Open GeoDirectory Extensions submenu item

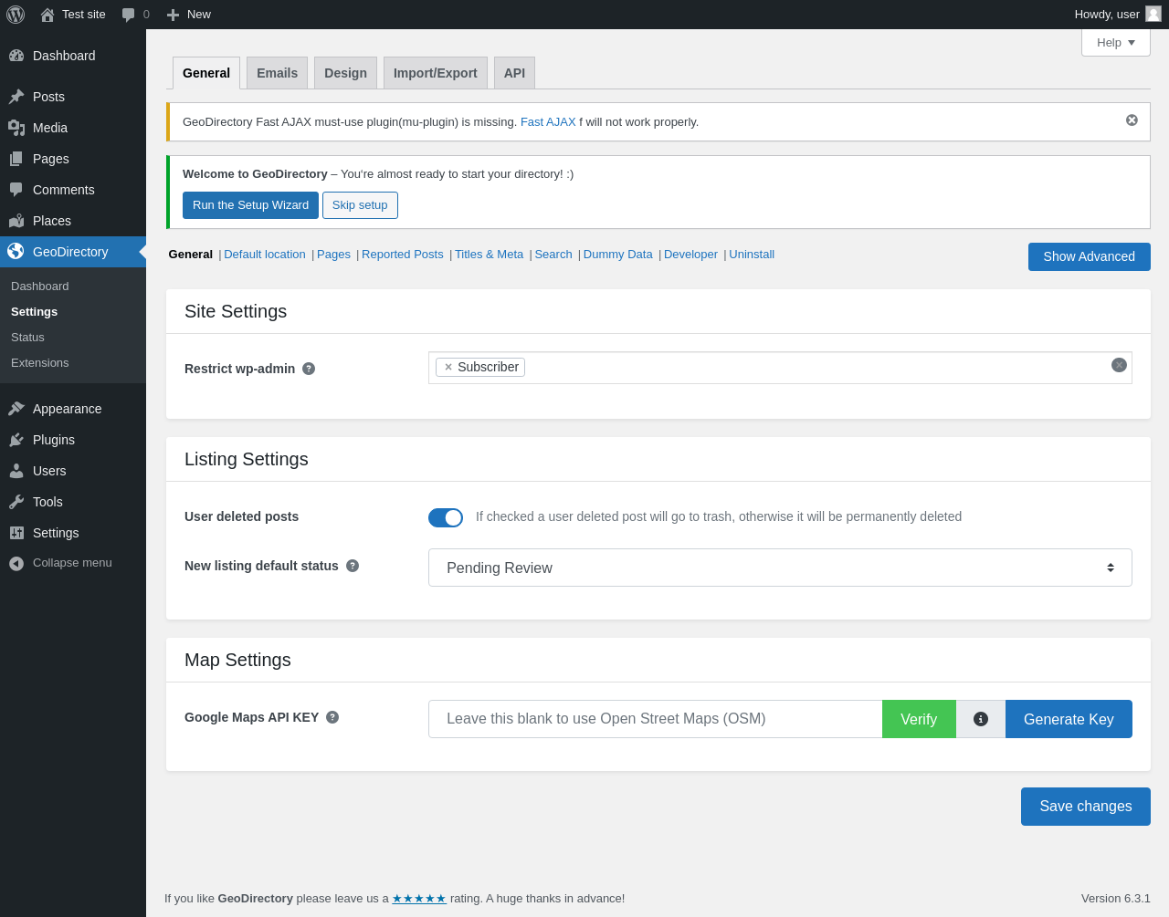40,363
